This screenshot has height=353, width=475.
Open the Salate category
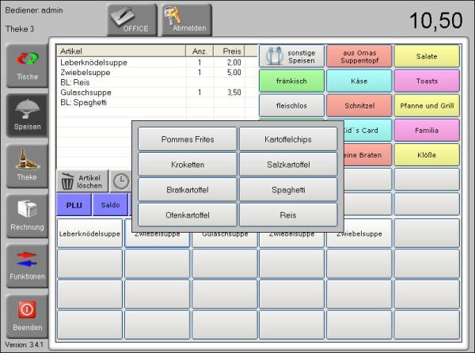(427, 56)
